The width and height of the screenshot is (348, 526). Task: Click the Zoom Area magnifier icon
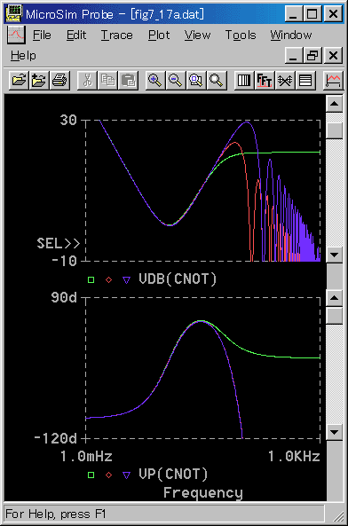[x=196, y=81]
